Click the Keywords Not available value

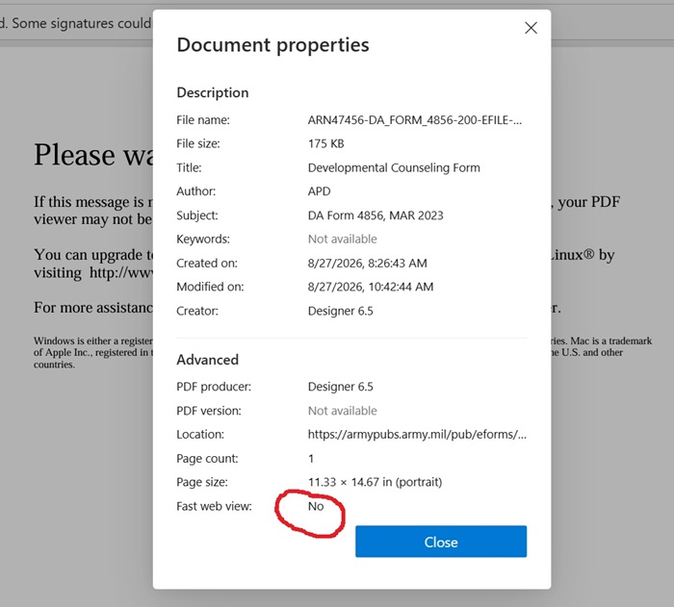pos(342,239)
